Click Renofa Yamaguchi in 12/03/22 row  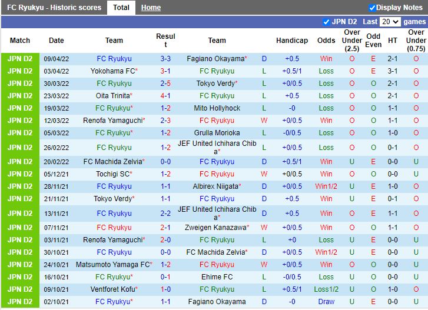(112, 120)
